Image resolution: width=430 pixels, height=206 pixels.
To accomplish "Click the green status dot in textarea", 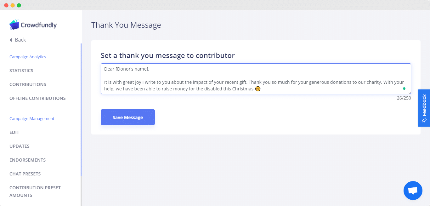I will pyautogui.click(x=404, y=89).
